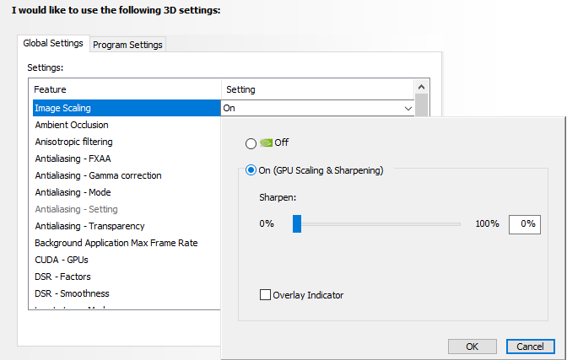The image size is (567, 360).
Task: Pick Background Application Max Frame Rate
Action: (116, 243)
